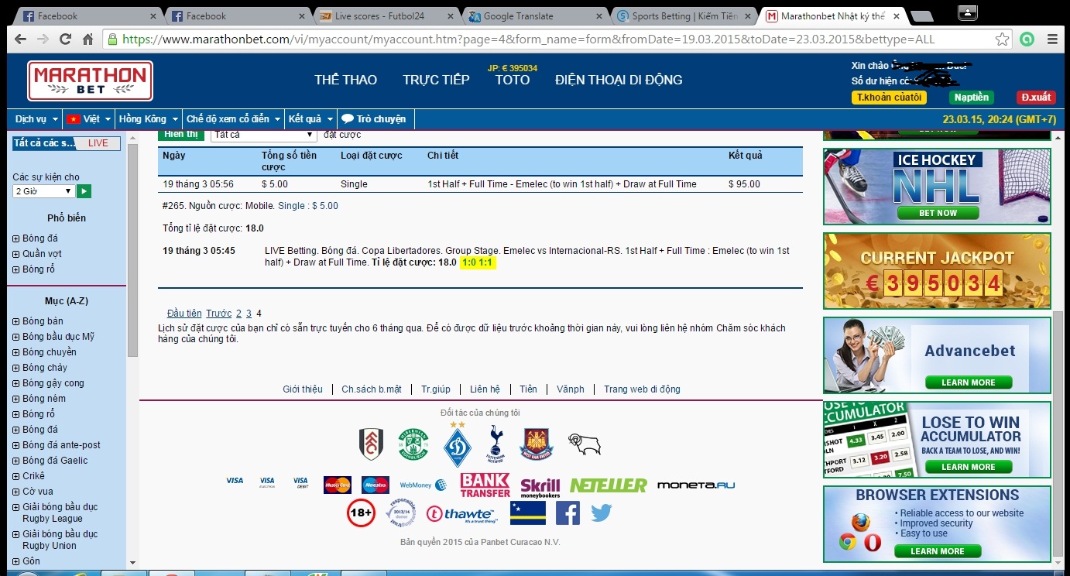Click the Single : $ 5.00 bet link
1070x576 pixels.
tap(308, 206)
